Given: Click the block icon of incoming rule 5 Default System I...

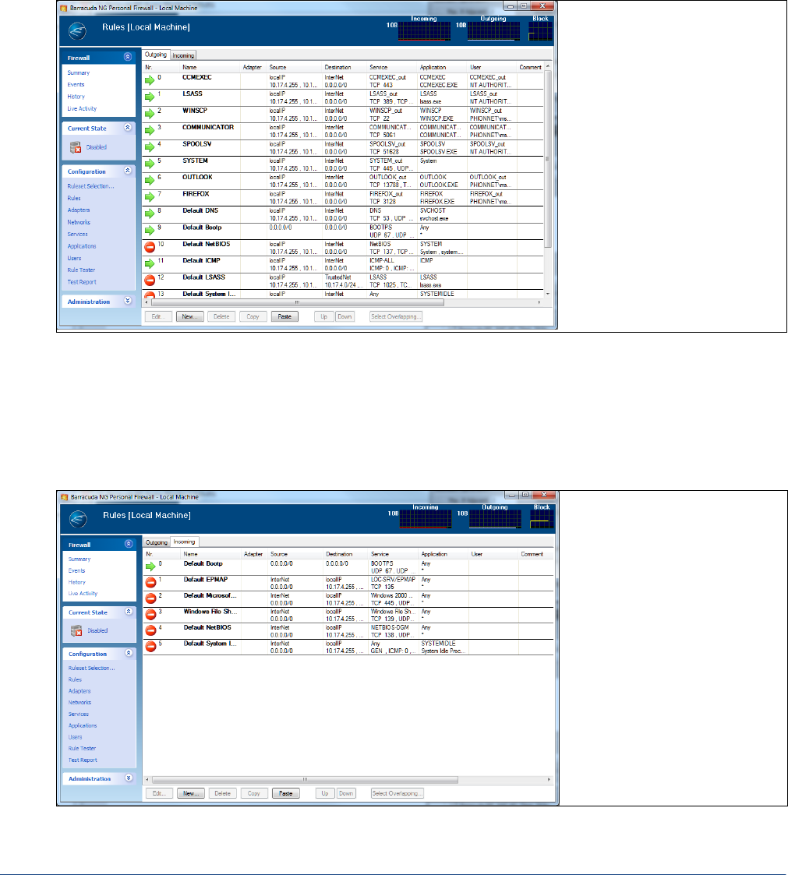Looking at the screenshot, I should (150, 647).
